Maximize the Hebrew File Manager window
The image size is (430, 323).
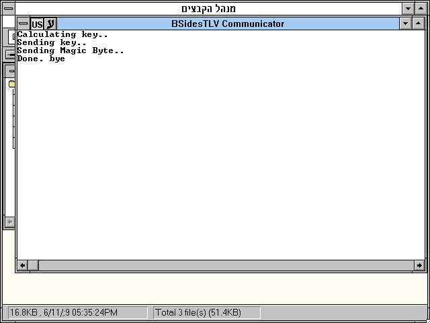(x=421, y=9)
